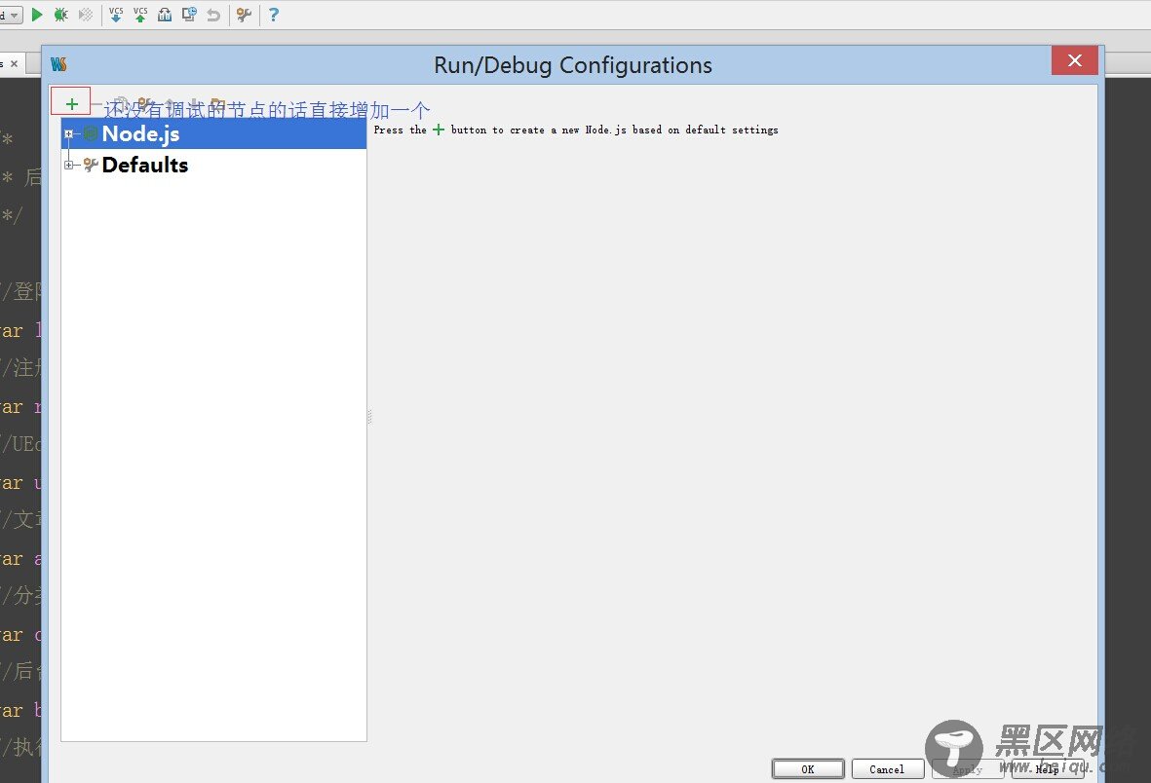Select the Defaults row in the tree
The image size is (1151, 783).
[213, 165]
